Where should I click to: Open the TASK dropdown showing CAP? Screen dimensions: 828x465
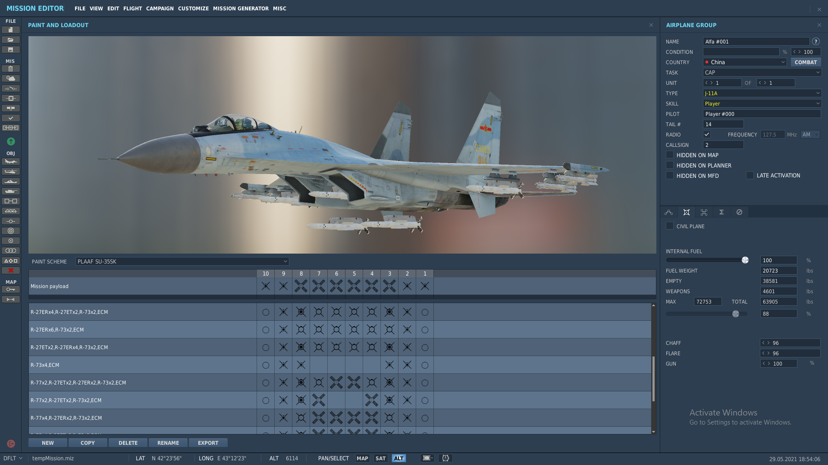[762, 72]
